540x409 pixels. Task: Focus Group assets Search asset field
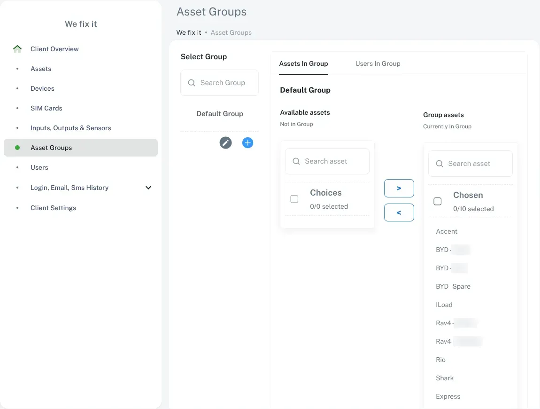tap(471, 164)
